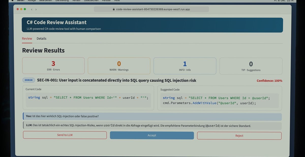Close the Safari window with red button
The width and height of the screenshot is (305, 157).
pos(18,9)
